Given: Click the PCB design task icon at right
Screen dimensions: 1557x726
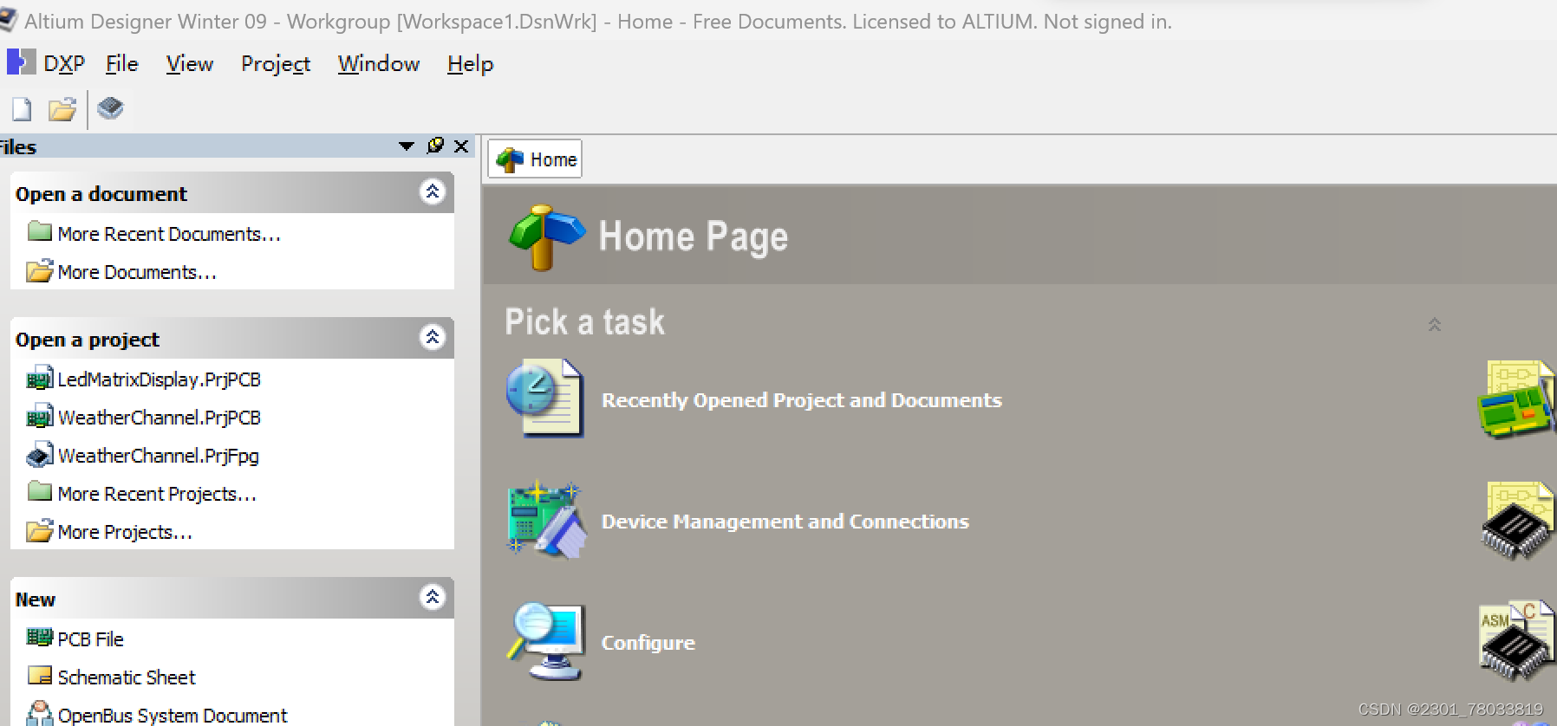Looking at the screenshot, I should 1515,399.
